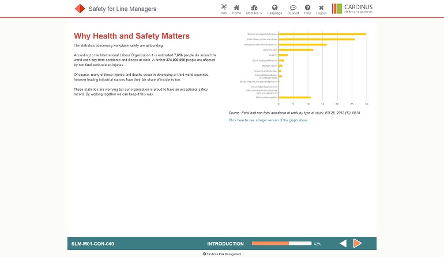Go to next page with orange arrow

click(x=358, y=243)
